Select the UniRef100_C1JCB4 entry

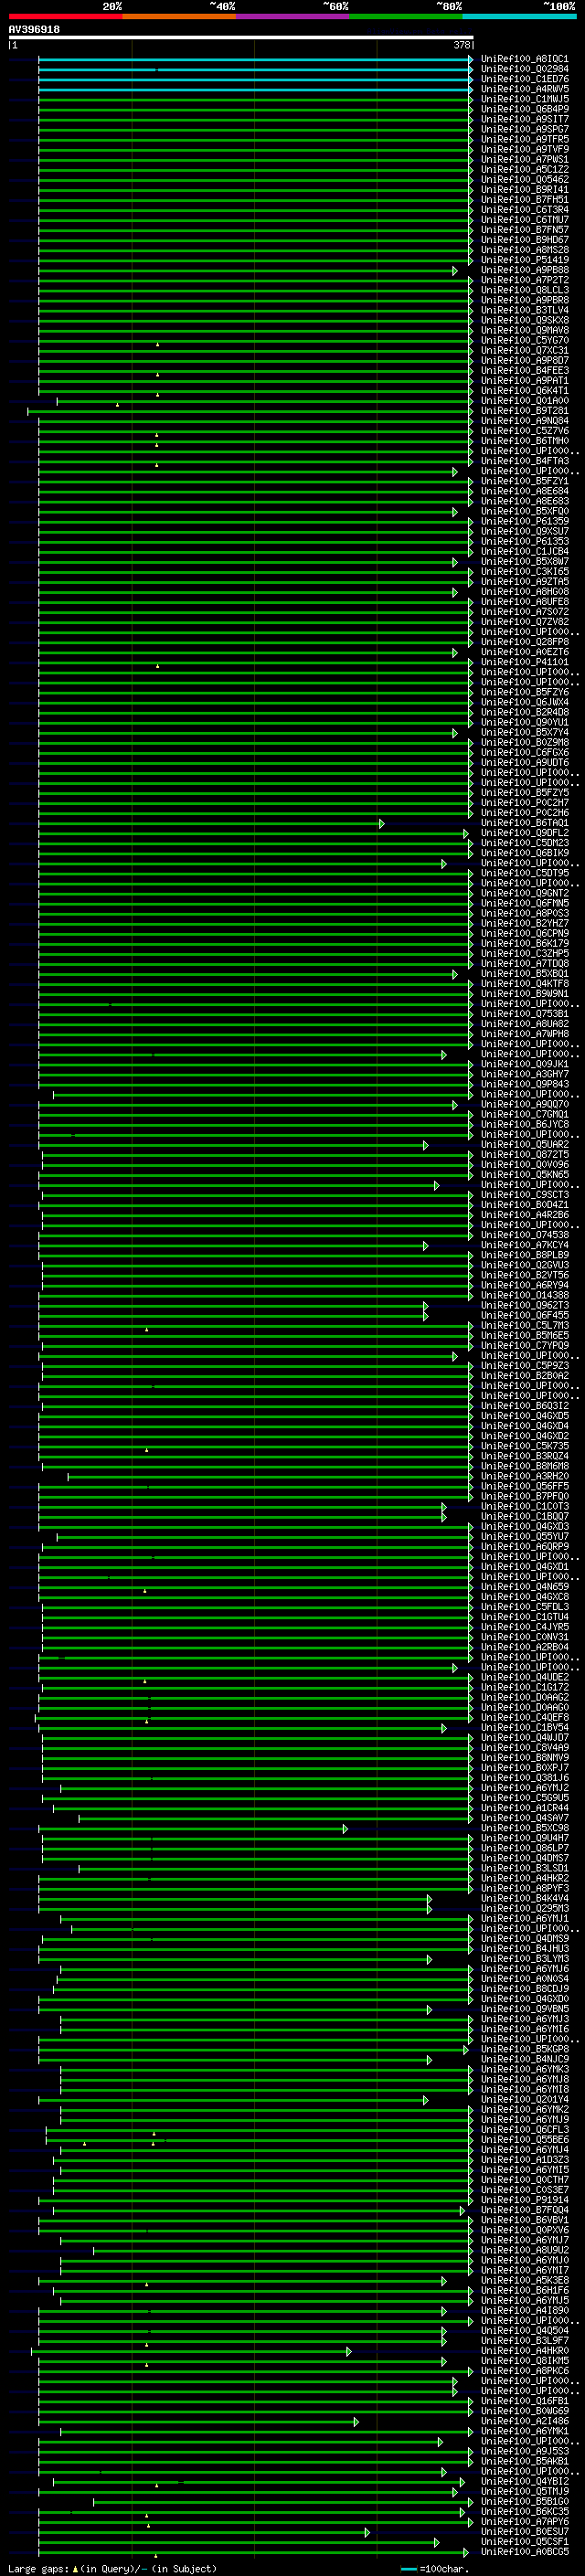tap(524, 552)
